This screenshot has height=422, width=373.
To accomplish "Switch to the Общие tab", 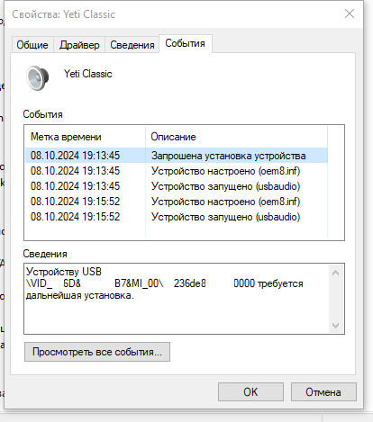I will pyautogui.click(x=32, y=45).
